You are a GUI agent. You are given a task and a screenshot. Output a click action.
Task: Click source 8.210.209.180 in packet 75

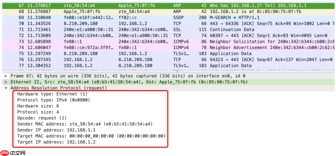[x=81, y=53]
